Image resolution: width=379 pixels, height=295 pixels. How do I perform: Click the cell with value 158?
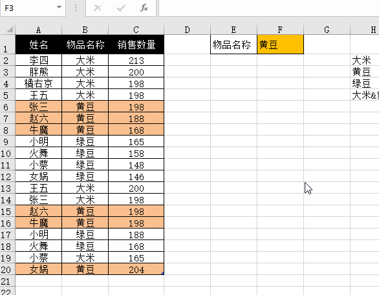136,153
